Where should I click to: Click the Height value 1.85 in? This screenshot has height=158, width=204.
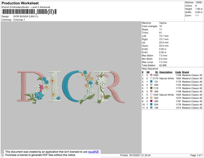point(199,9)
